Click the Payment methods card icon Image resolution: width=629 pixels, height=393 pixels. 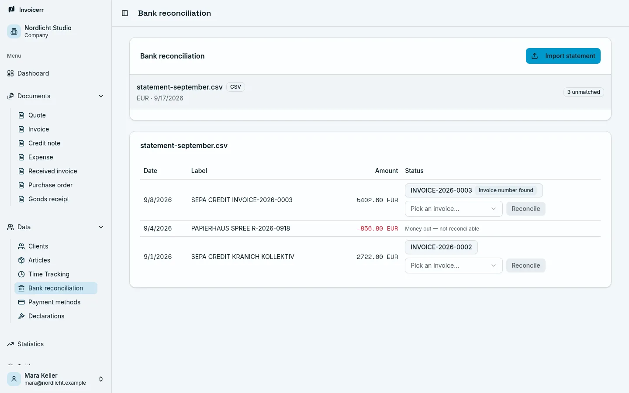pyautogui.click(x=21, y=302)
